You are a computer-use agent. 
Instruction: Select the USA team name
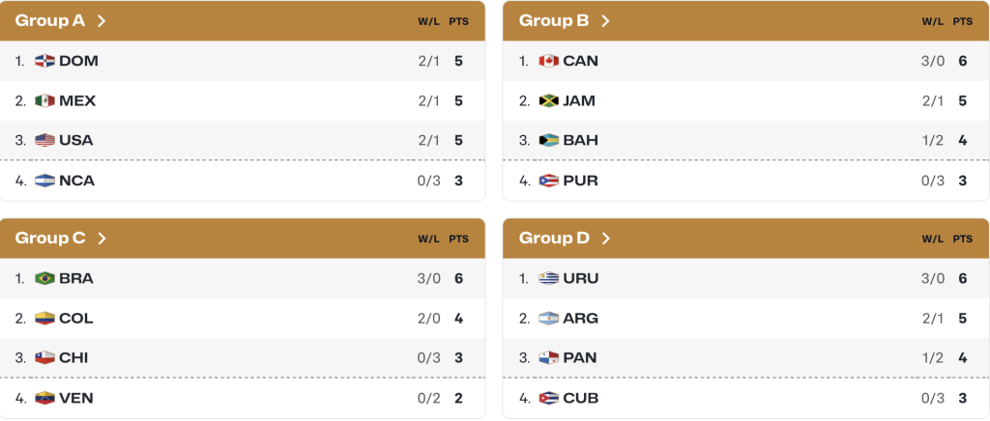click(x=76, y=140)
